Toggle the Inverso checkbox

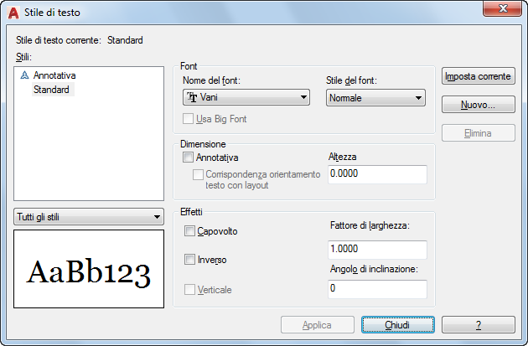[189, 260]
